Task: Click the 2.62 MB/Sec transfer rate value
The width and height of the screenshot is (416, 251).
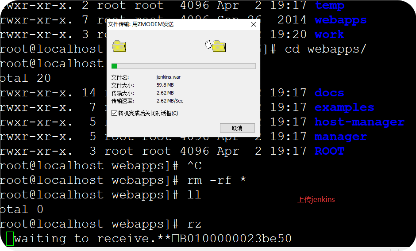Action: pyautogui.click(x=170, y=101)
